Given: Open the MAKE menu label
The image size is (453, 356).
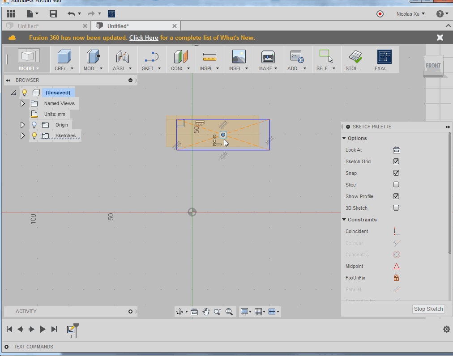Looking at the screenshot, I should click(x=268, y=68).
